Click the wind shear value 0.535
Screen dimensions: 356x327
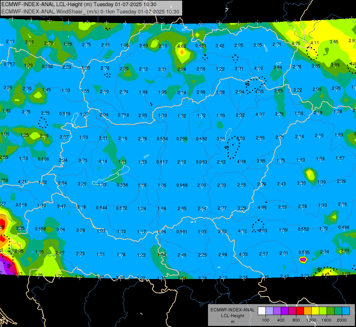[304, 253]
